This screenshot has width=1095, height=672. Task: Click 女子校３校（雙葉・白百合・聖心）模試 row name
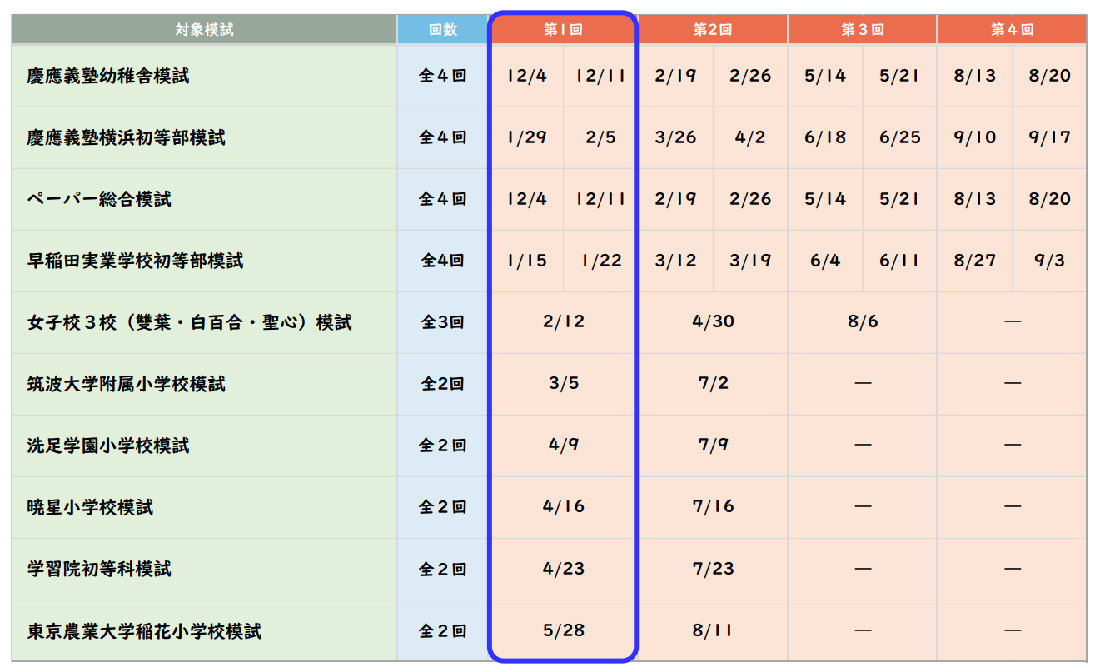point(189,322)
